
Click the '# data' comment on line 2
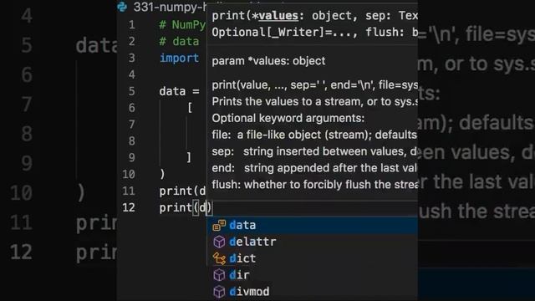(179, 41)
